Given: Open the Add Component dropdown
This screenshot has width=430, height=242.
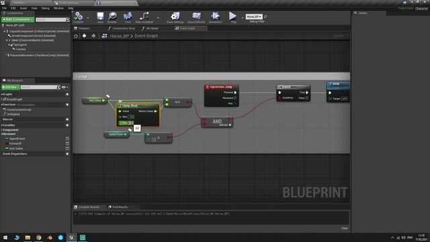Looking at the screenshot, I should point(18,19).
